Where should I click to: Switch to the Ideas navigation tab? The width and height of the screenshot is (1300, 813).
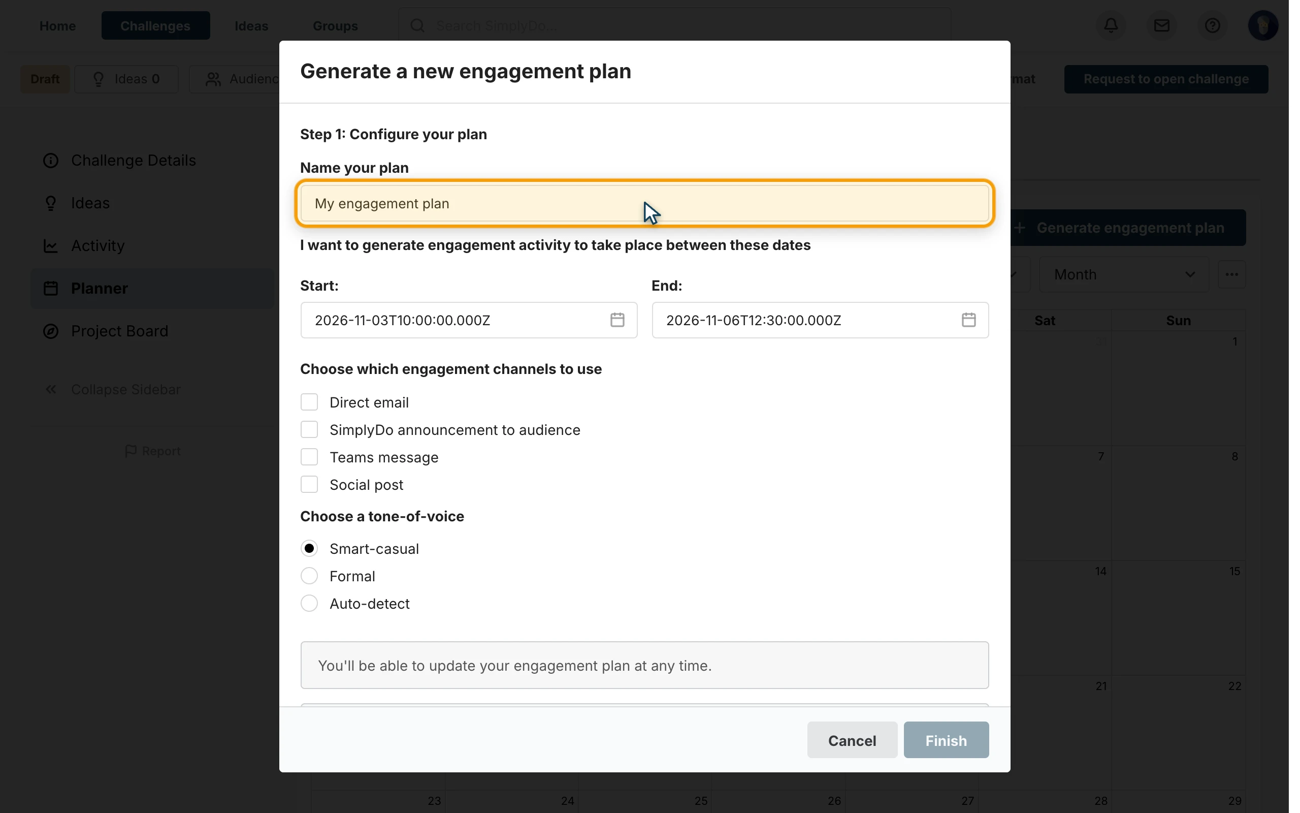tap(251, 25)
